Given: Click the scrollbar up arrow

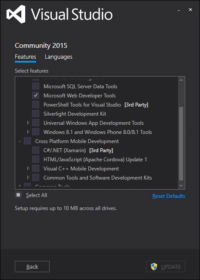Looking at the screenshot, I should pos(181,80).
